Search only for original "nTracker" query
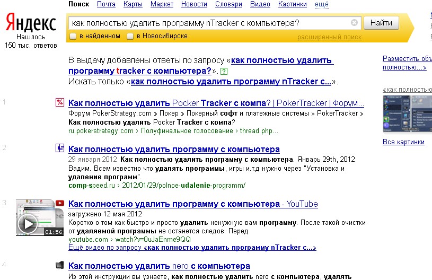Image resolution: width=432 pixels, height=280 pixels. 231,82
